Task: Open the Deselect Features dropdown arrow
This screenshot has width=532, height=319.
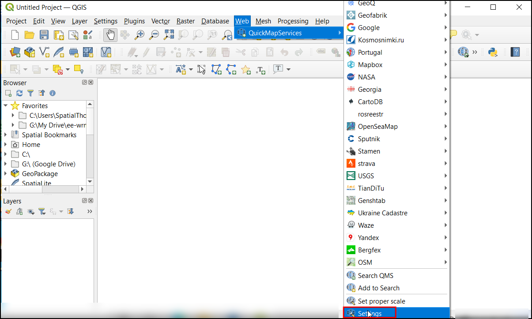Action: point(68,69)
